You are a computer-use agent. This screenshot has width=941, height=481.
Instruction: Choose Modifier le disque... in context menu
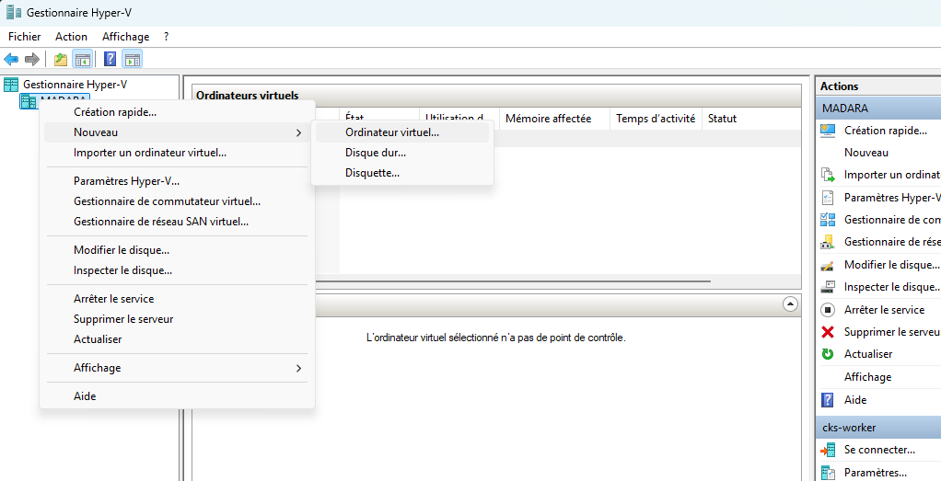pos(177,249)
